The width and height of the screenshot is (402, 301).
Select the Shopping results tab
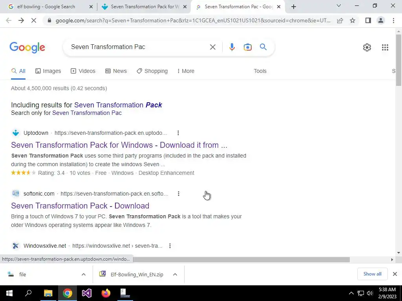(152, 71)
